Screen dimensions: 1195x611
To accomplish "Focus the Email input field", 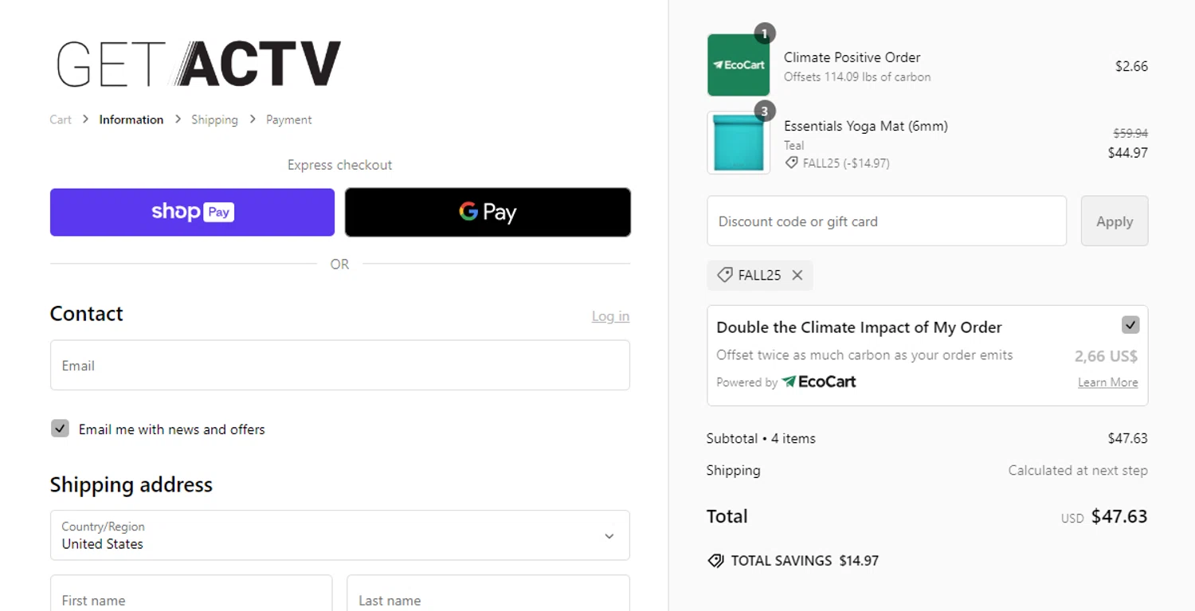I will pyautogui.click(x=340, y=366).
